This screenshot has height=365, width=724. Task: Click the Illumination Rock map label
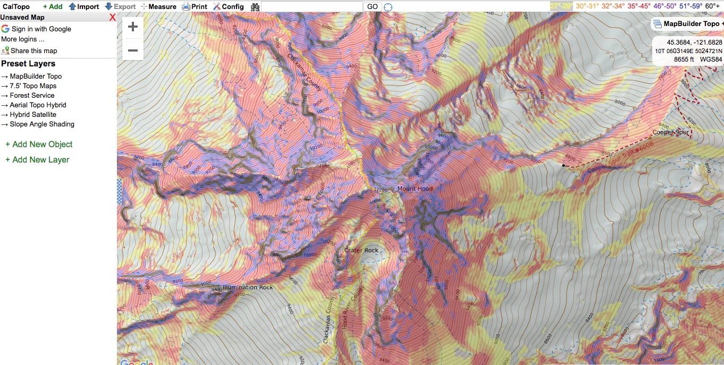tap(248, 287)
